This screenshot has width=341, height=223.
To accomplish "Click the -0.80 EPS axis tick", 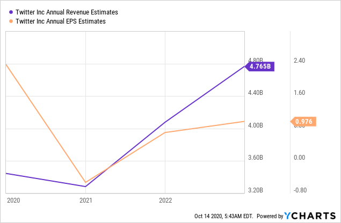I will pos(300,190).
